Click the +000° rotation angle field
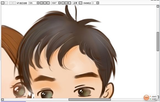 pyautogui.click(x=55, y=3)
